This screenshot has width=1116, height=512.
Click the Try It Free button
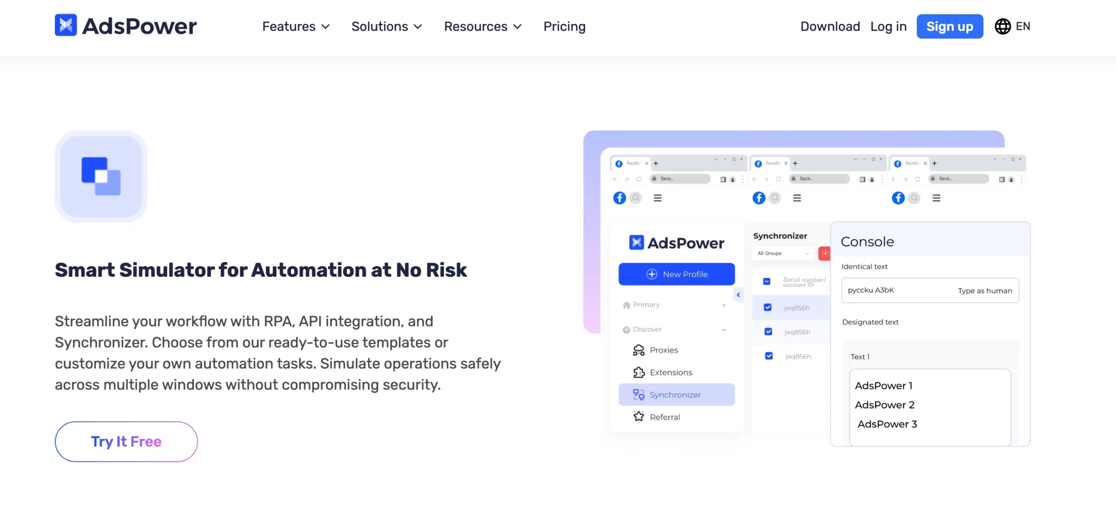tap(126, 441)
